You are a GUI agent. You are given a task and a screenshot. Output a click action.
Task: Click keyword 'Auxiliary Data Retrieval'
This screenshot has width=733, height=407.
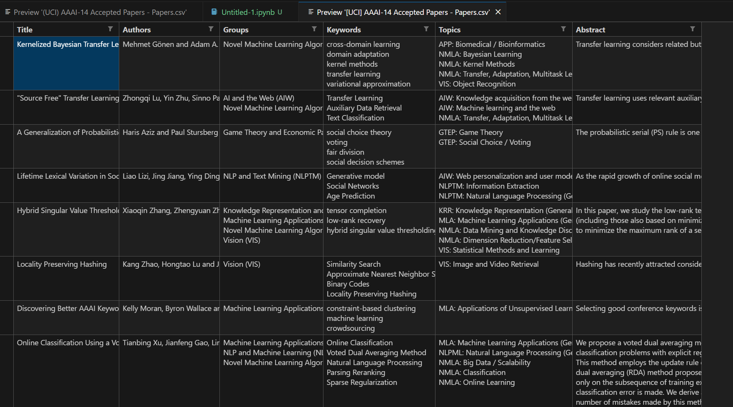[x=364, y=108]
